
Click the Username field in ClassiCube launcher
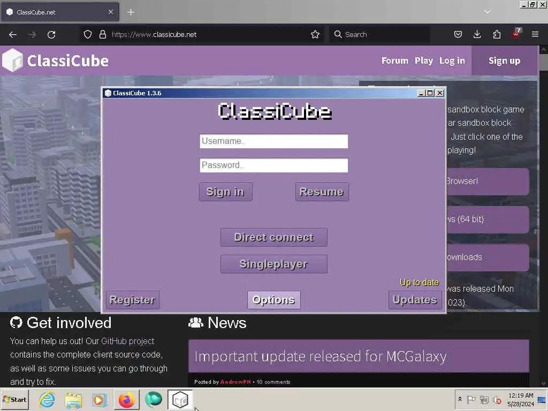coord(273,141)
